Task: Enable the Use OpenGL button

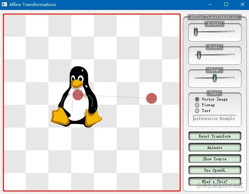Action: 215,170
